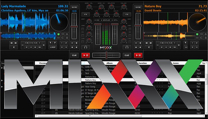The width and height of the screenshot is (208, 119).
Task: Sort library by Preview column
Action: pyautogui.click(x=43, y=63)
